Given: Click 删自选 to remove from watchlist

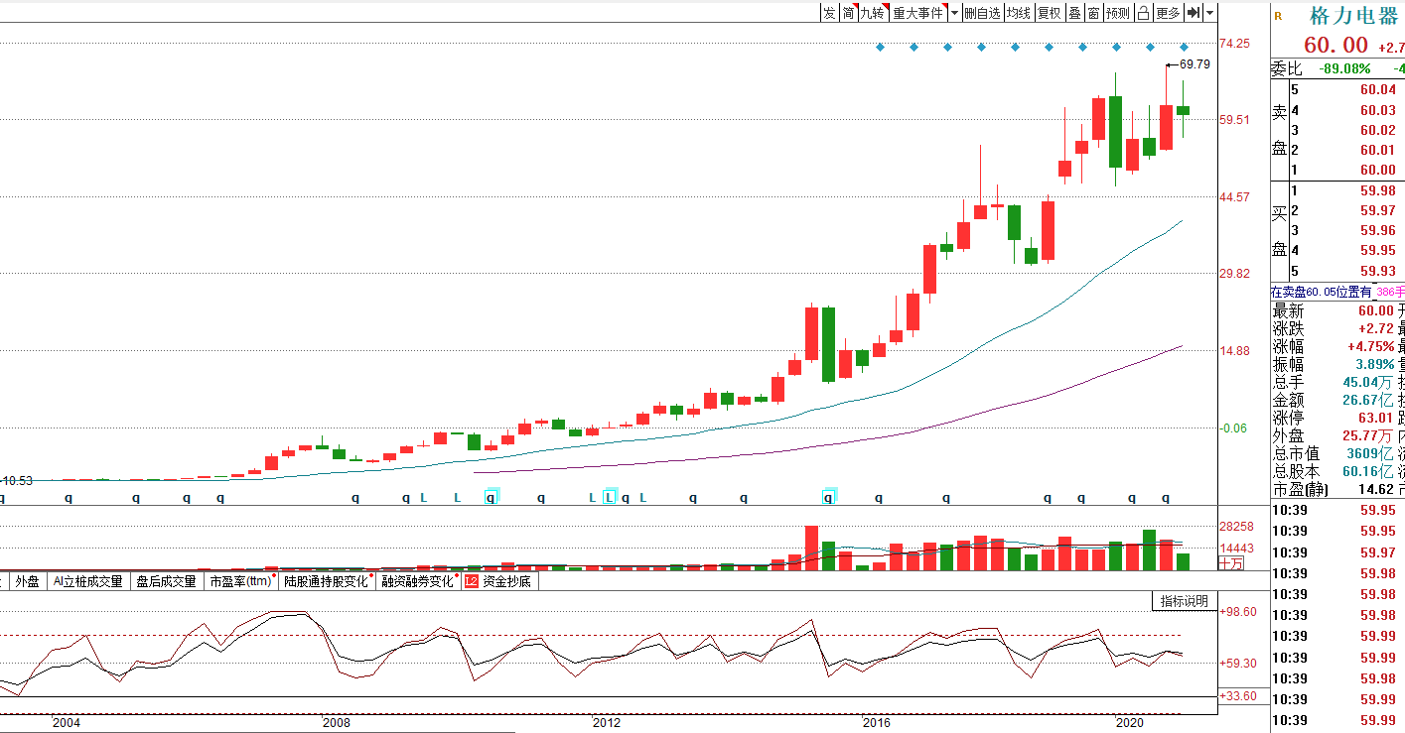Looking at the screenshot, I should (x=982, y=13).
